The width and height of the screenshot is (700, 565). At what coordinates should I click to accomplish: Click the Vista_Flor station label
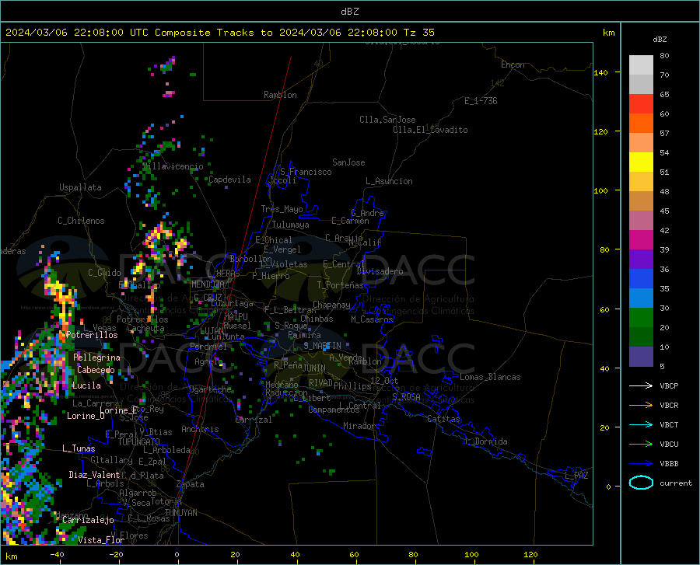coord(101,540)
